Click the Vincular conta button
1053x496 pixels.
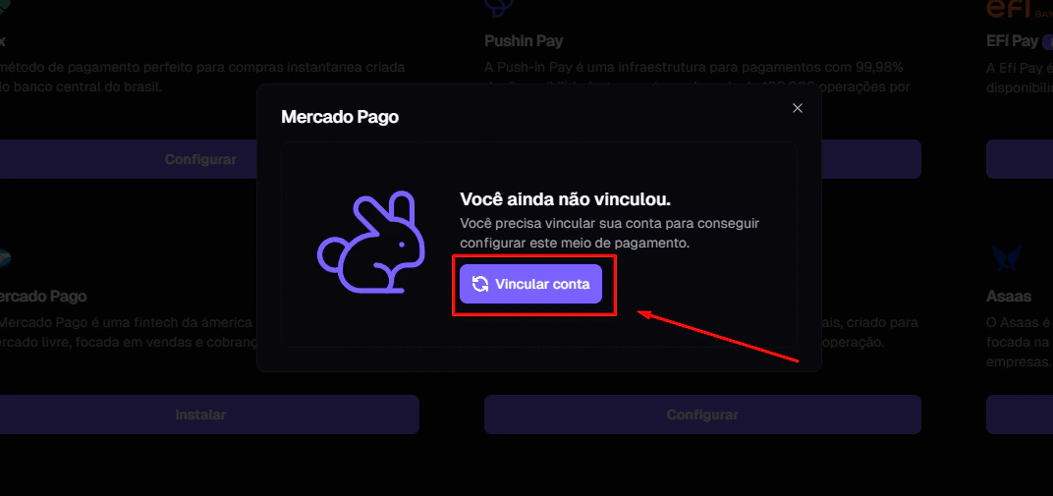click(530, 284)
